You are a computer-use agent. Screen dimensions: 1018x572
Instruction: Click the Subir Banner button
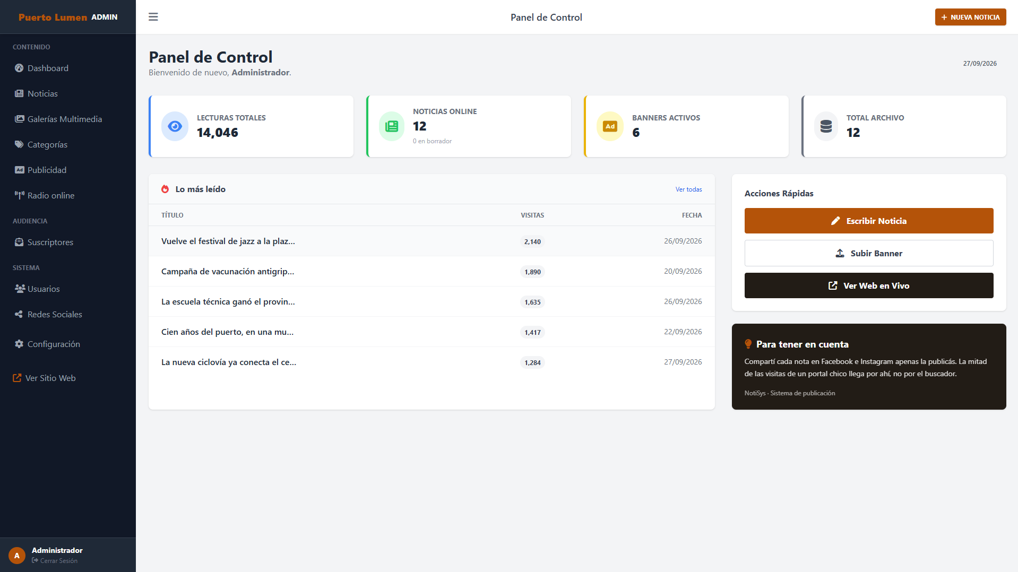tap(868, 253)
